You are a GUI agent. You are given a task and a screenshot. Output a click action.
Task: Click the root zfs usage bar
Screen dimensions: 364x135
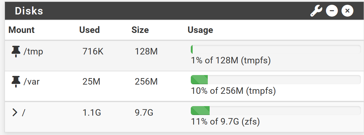click(x=276, y=110)
